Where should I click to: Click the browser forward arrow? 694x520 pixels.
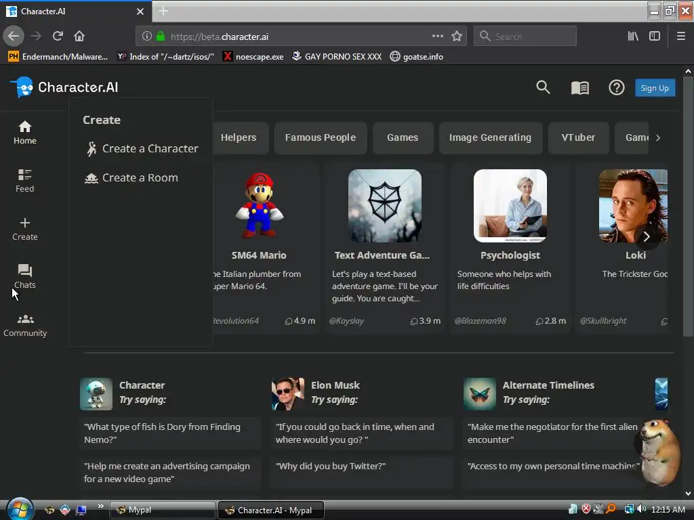click(37, 37)
